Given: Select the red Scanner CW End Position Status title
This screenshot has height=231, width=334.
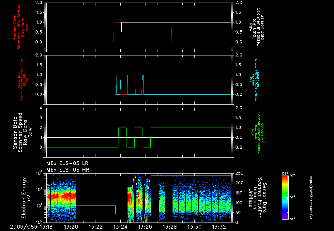Looking at the screenshot, I should click(x=23, y=80).
